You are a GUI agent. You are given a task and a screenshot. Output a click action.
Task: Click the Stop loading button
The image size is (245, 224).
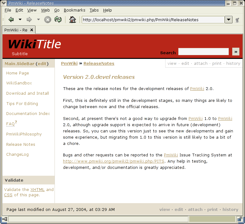point(47,20)
